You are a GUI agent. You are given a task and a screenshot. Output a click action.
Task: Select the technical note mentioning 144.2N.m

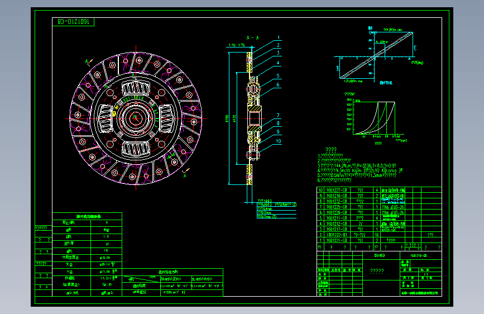(357, 165)
